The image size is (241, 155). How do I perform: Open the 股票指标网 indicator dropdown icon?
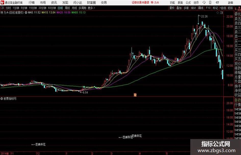[2, 98]
